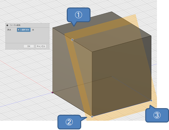Collapse the フィーチャ編集 dialog with the minus icon
169x130 pixels.
click(7, 25)
